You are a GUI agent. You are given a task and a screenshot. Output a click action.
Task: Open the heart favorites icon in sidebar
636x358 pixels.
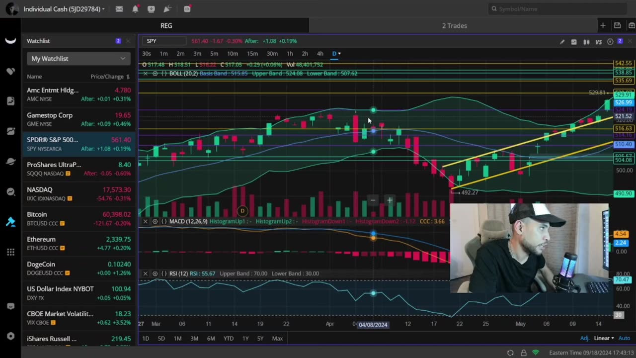point(10,71)
